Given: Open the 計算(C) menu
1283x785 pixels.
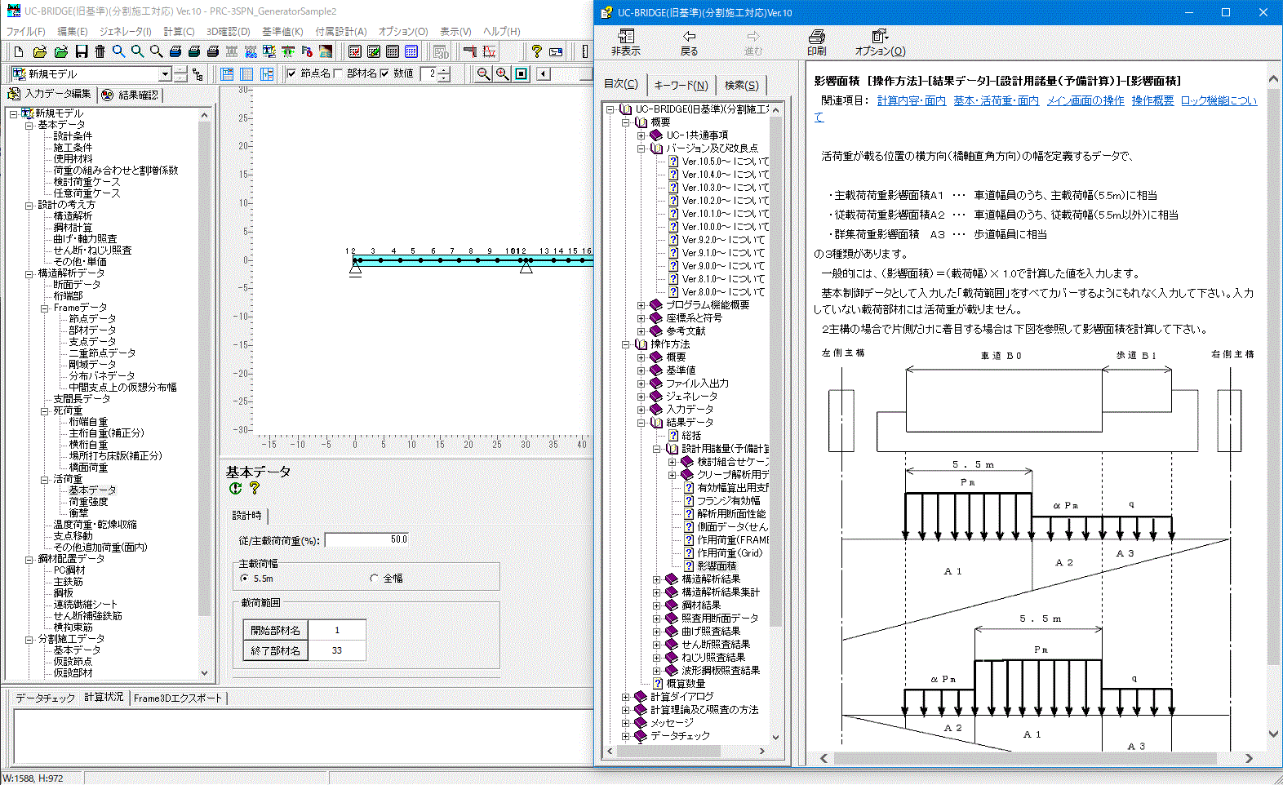Looking at the screenshot, I should pyautogui.click(x=179, y=32).
